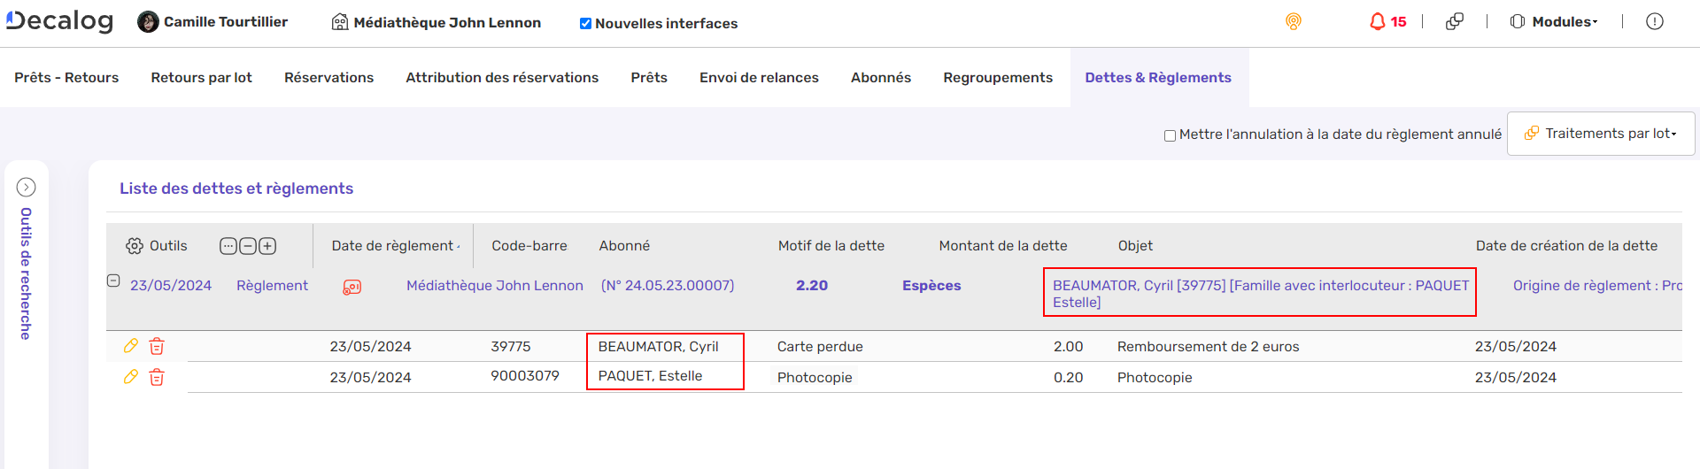Open the Retours par lot tab
Viewport: 1700px width, 469px height.
201,78
